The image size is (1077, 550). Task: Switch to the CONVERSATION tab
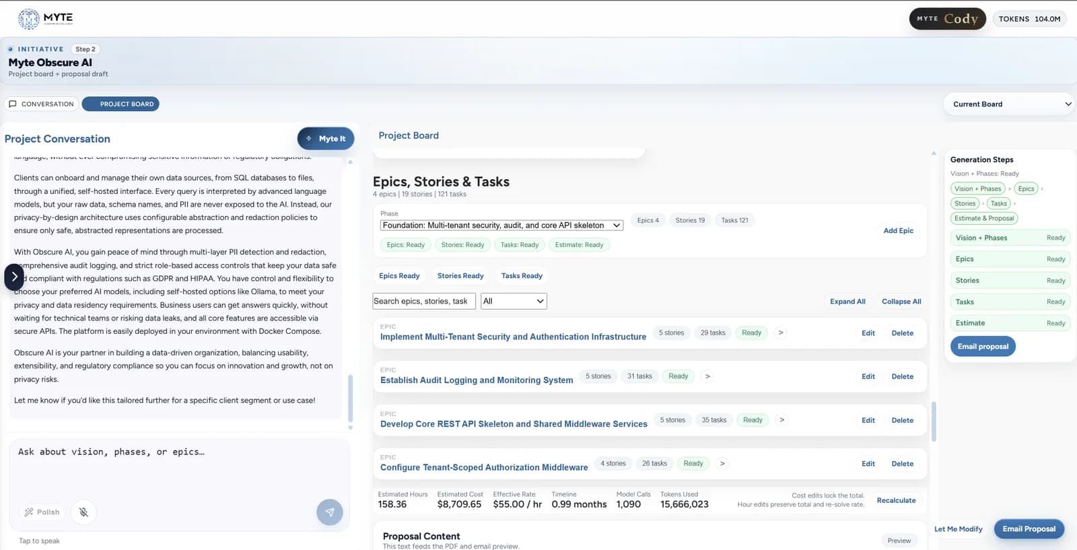tap(41, 104)
